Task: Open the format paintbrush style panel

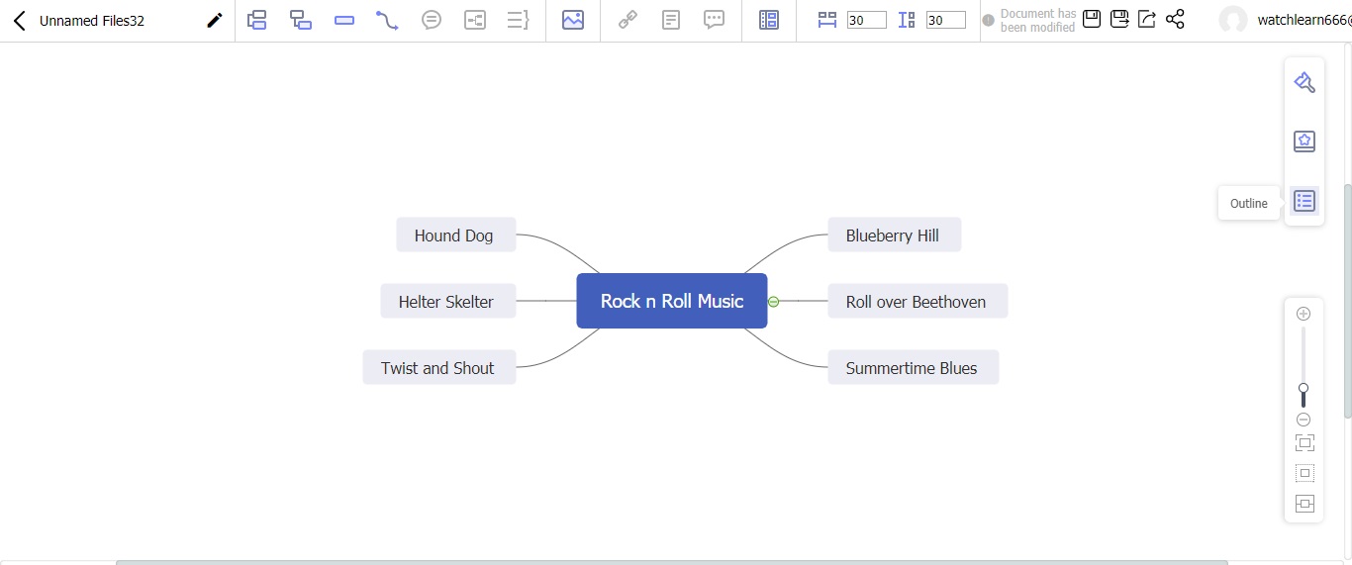Action: click(x=1304, y=82)
